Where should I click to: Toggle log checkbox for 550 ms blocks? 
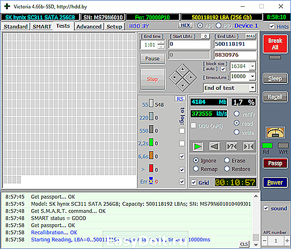[182, 131]
